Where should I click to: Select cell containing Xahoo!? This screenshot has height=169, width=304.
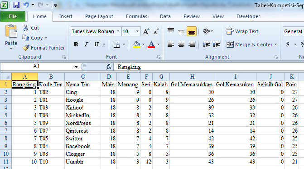[x=83, y=108]
